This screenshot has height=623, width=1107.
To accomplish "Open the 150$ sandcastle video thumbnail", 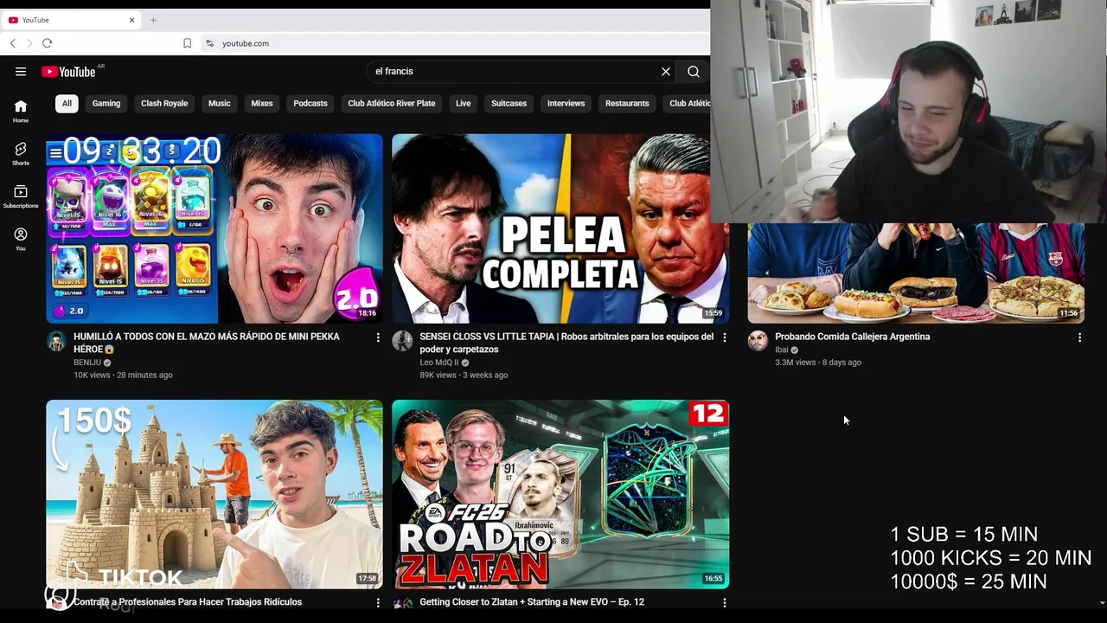I will coord(214,494).
